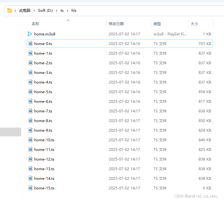Click the home-0.ts file icon

click(30, 43)
